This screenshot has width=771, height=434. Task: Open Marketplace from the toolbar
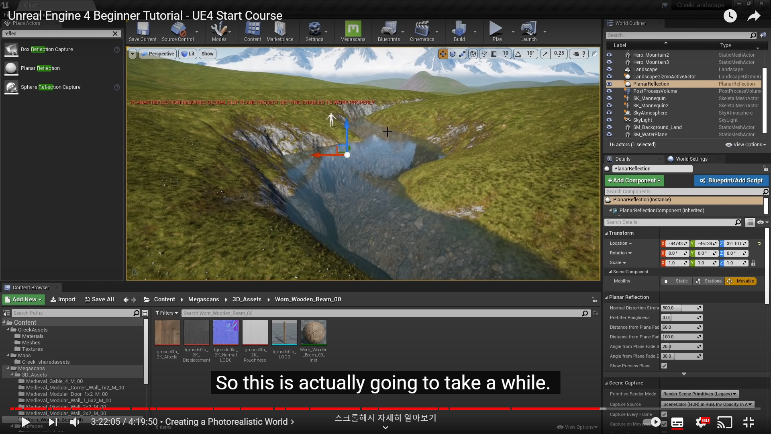pyautogui.click(x=279, y=30)
